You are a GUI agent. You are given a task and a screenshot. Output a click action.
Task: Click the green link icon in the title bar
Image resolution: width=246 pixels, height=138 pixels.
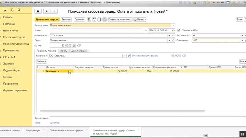195,3
